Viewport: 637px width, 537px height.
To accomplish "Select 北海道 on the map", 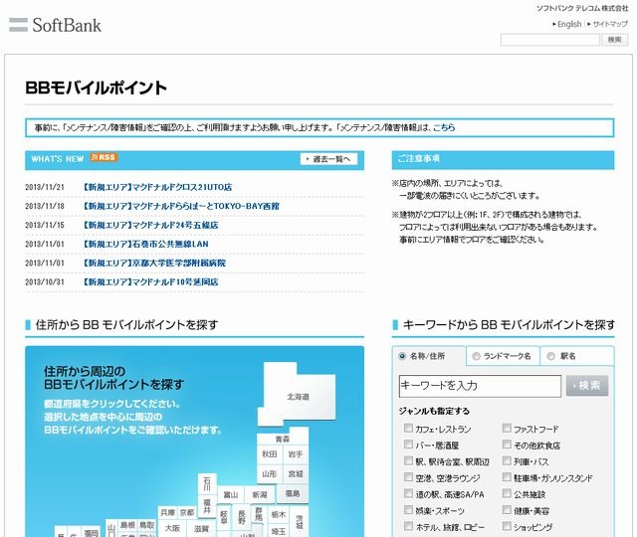I will tap(299, 397).
